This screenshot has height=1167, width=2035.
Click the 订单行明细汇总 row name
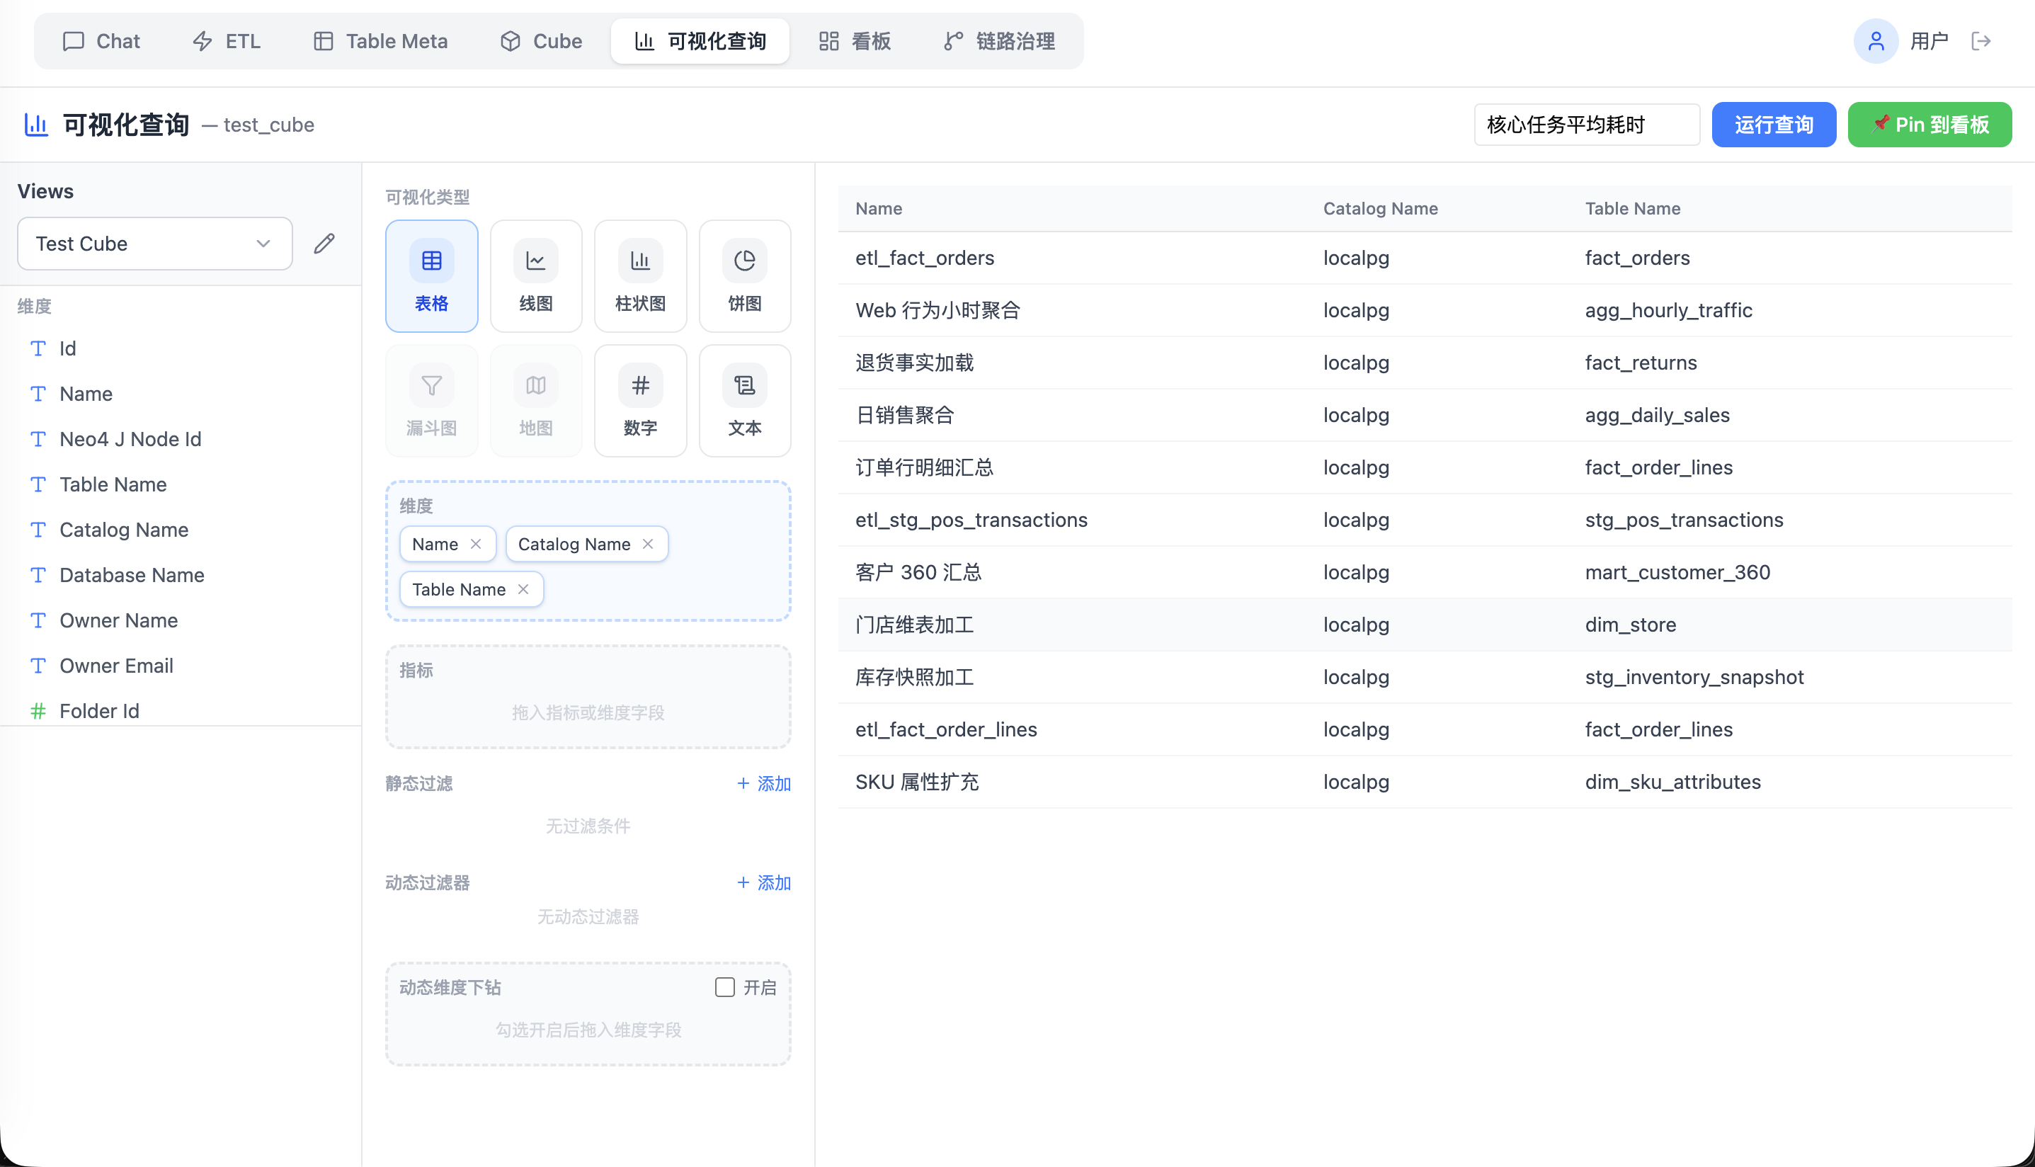(x=924, y=467)
